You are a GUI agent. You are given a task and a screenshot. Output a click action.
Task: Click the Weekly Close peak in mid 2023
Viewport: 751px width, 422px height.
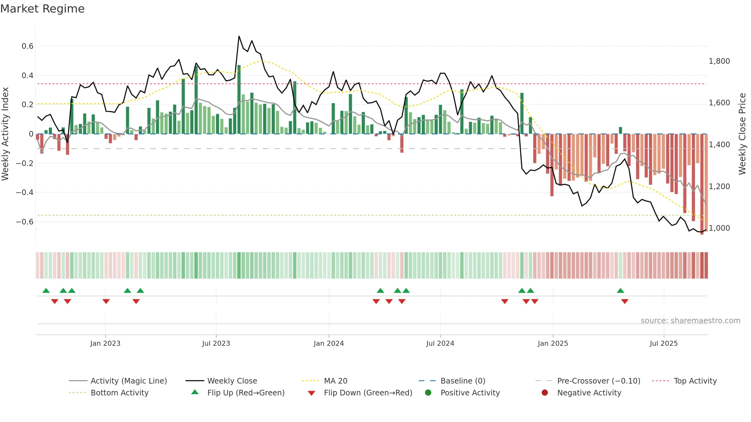(239, 36)
